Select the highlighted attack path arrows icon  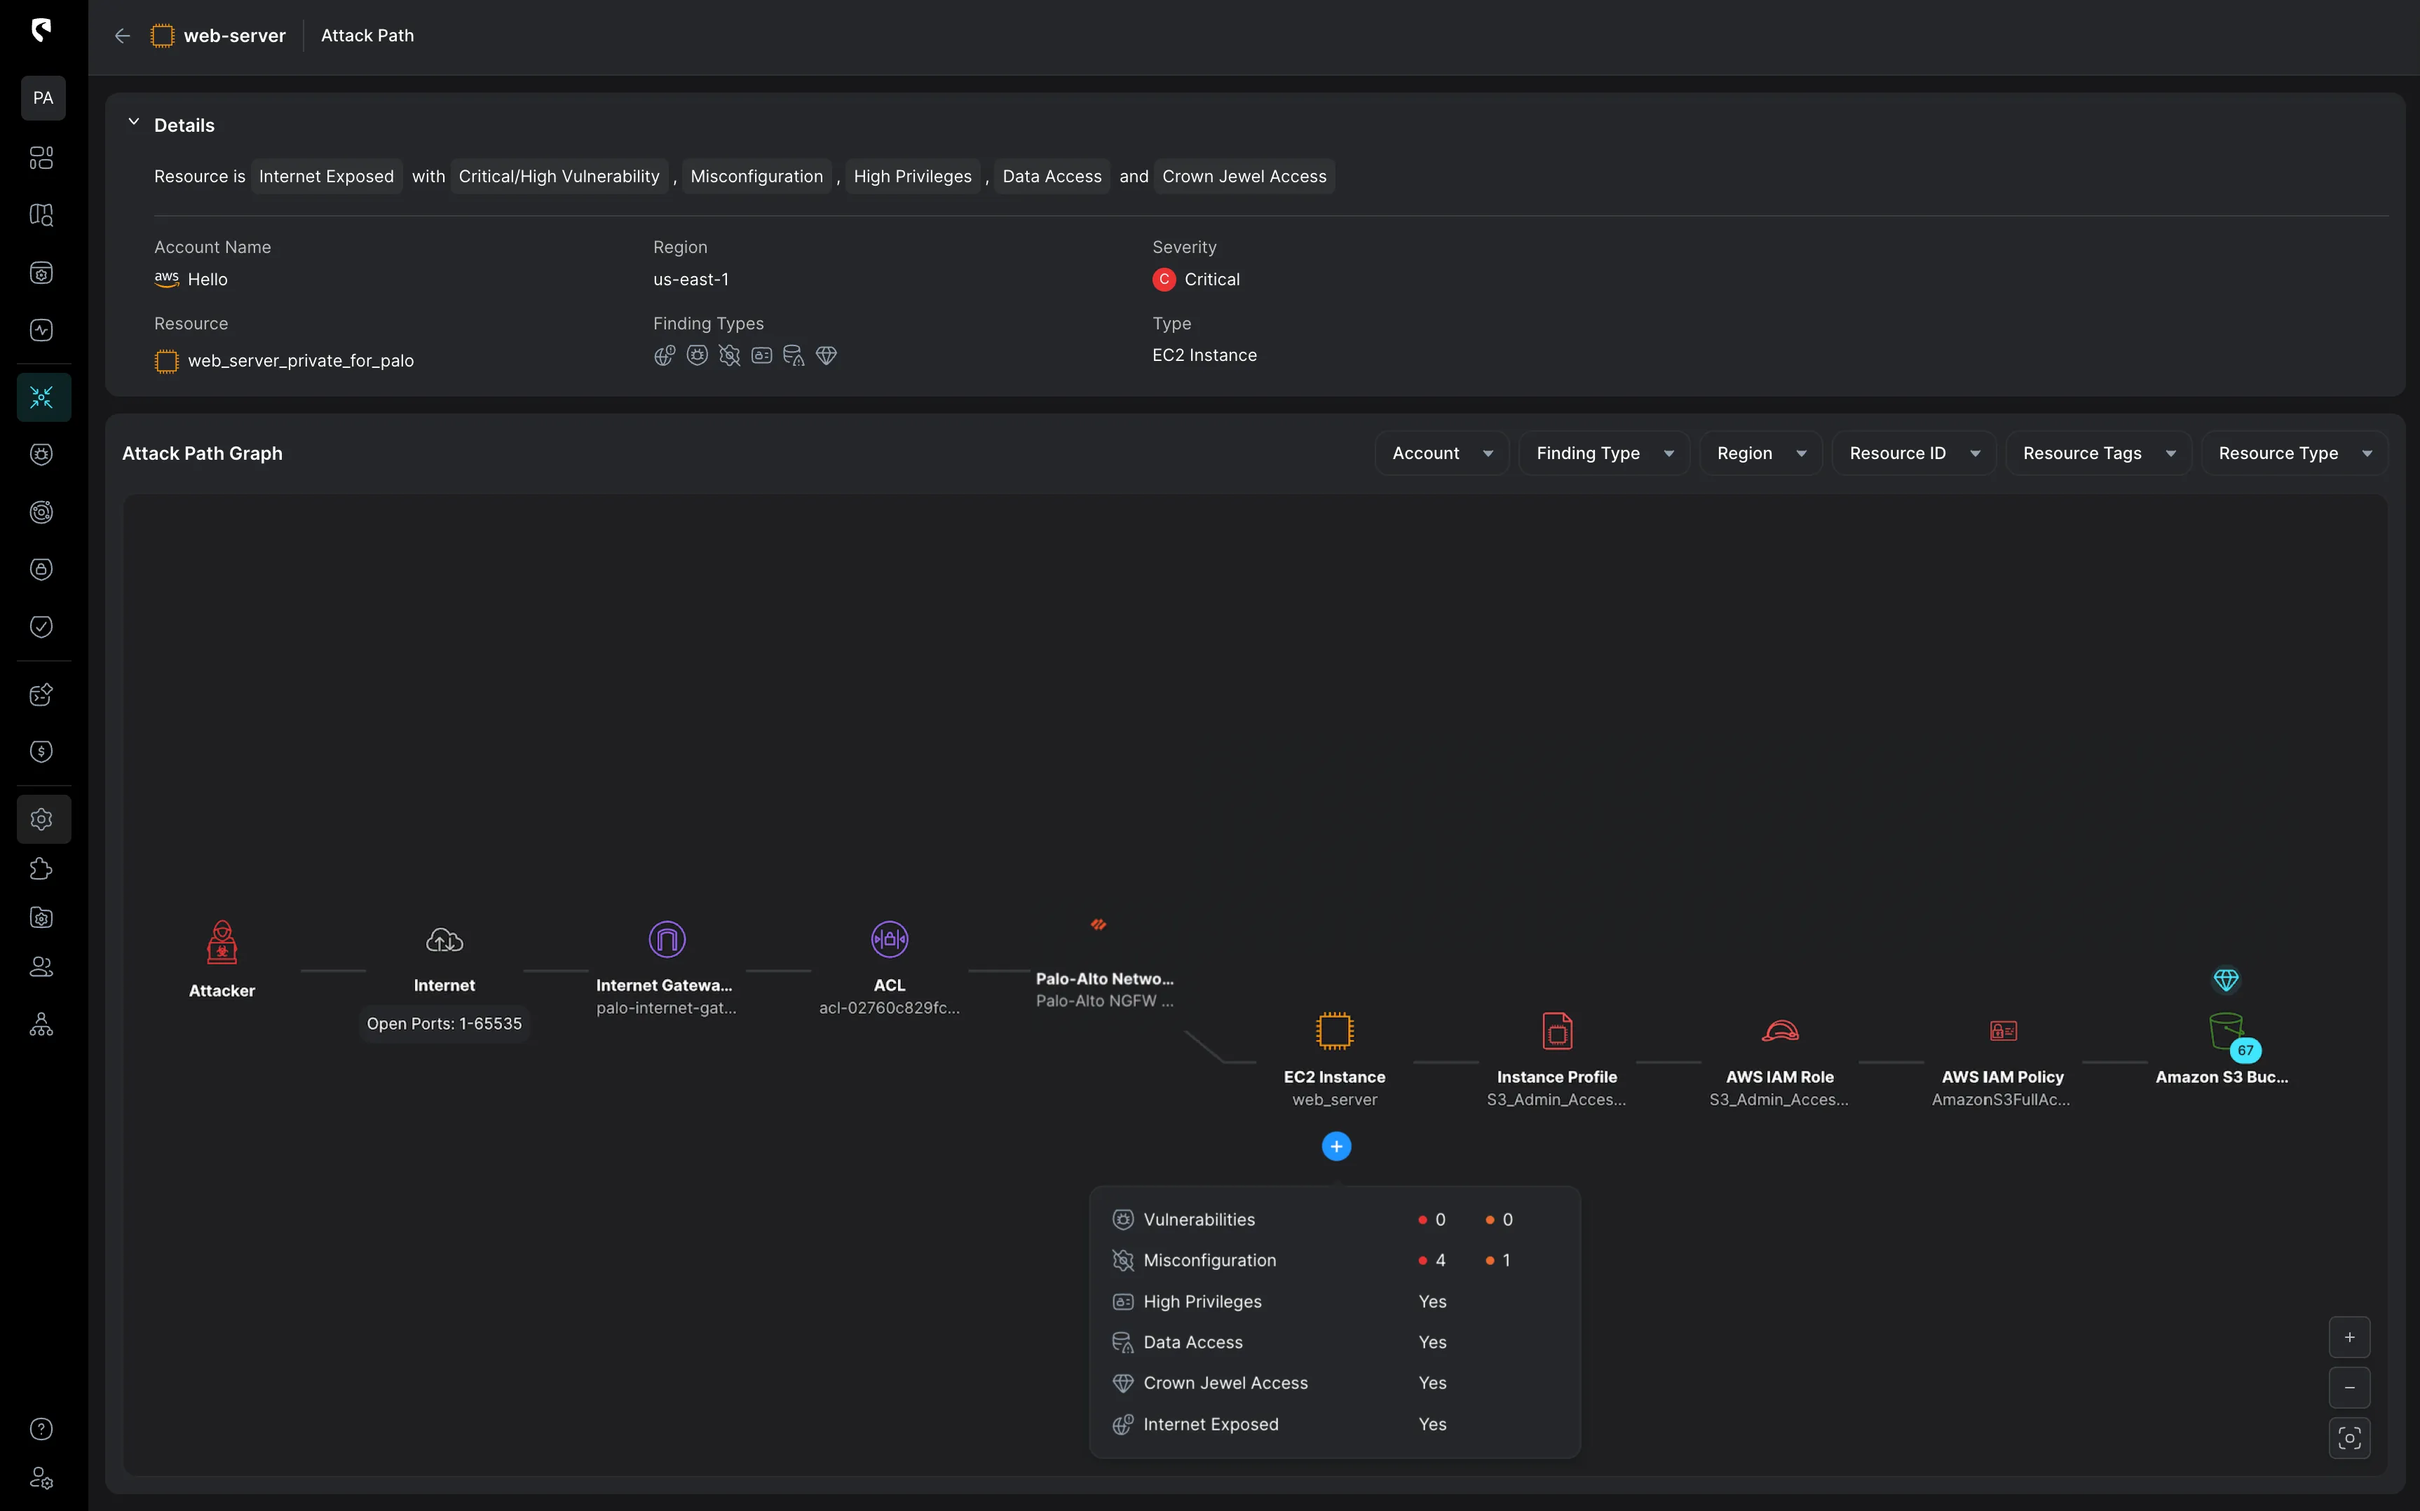click(43, 398)
